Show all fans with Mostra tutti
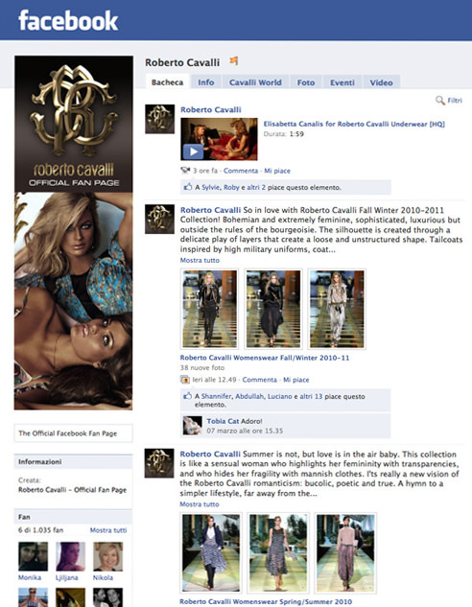 (x=108, y=530)
